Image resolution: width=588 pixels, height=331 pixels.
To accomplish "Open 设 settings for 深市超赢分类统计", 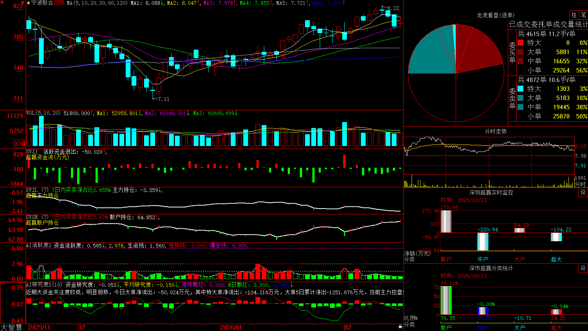I will tap(583, 268).
